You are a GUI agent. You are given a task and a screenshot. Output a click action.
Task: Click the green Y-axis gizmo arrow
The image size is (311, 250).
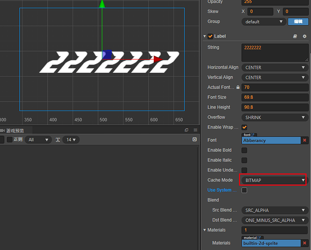point(102,4)
